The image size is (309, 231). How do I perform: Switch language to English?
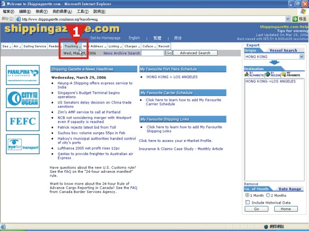click(x=134, y=38)
